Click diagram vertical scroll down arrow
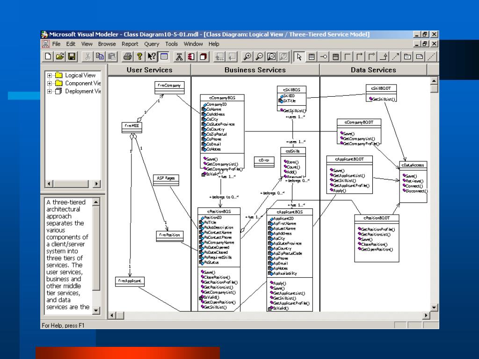The height and width of the screenshot is (359, 479). pos(434,308)
